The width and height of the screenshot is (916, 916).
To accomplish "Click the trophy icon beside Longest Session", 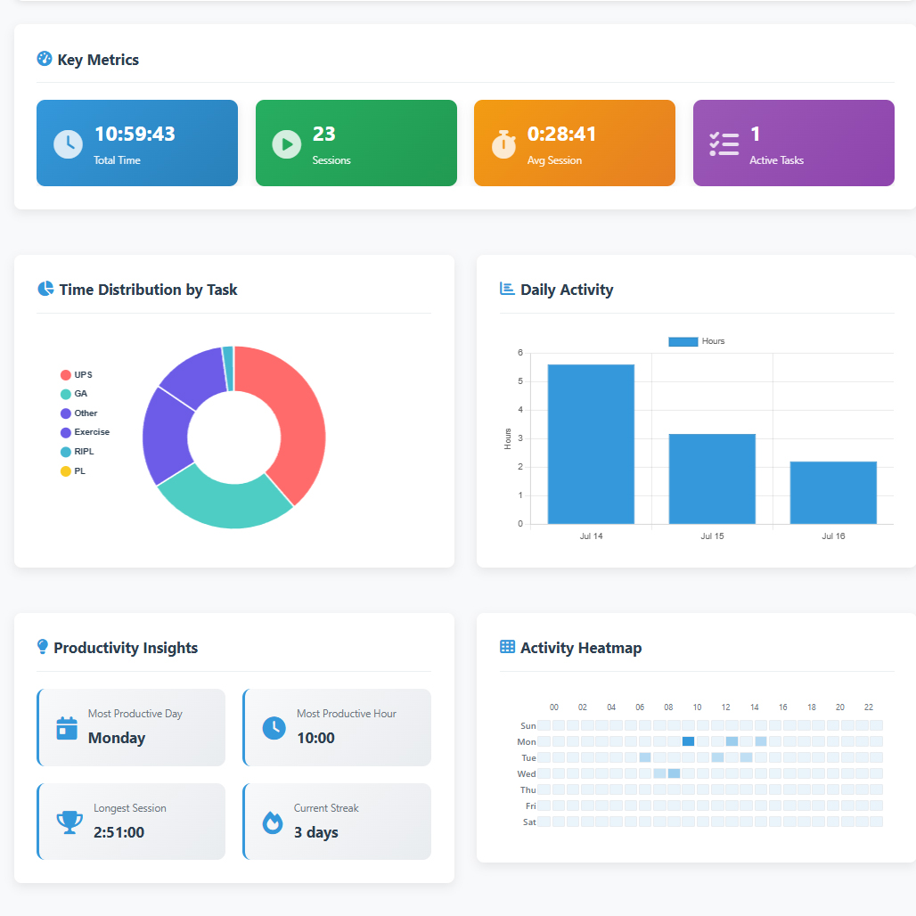I will pyautogui.click(x=69, y=822).
